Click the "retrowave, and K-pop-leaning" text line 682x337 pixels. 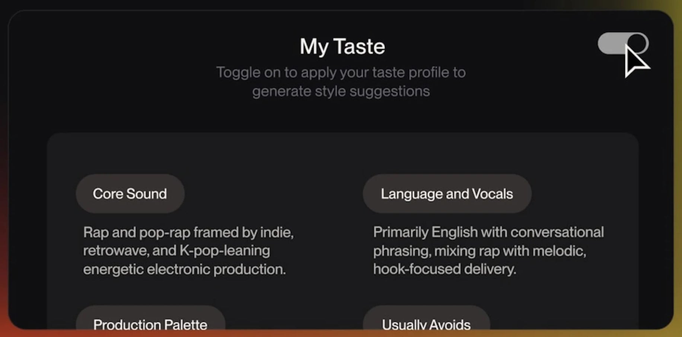click(176, 251)
